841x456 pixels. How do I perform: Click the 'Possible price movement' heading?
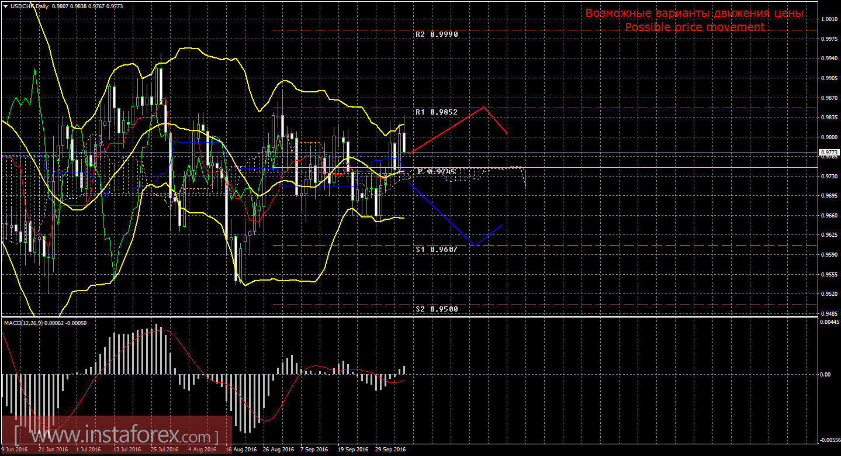[694, 27]
